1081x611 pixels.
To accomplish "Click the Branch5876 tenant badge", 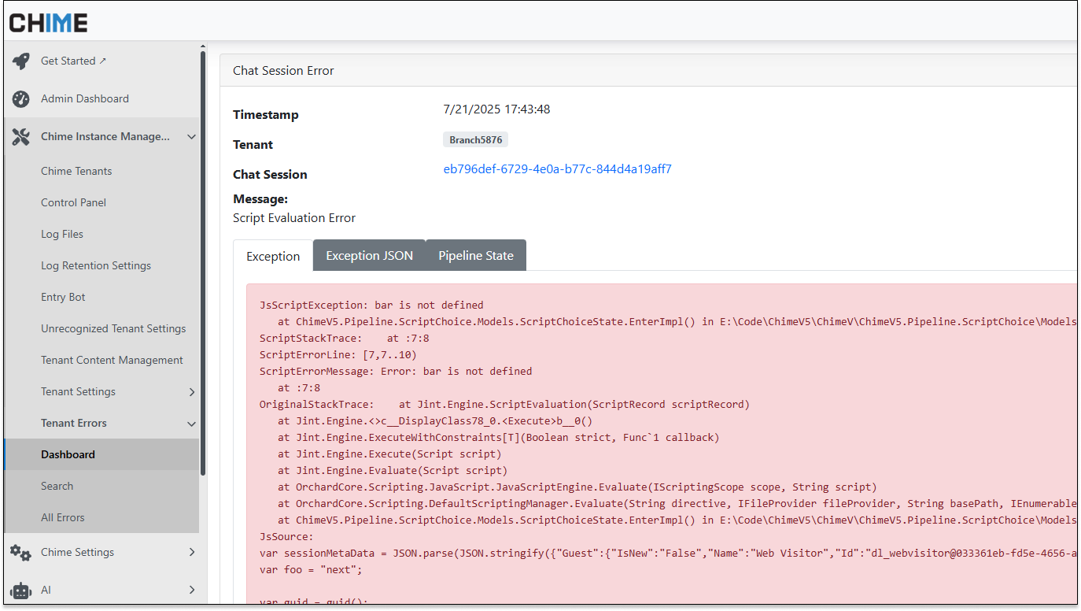I will pos(475,139).
